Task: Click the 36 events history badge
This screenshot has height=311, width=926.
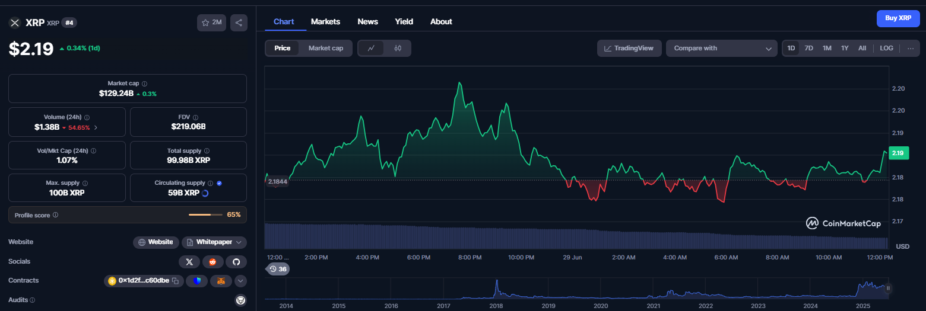Action: pyautogui.click(x=278, y=269)
